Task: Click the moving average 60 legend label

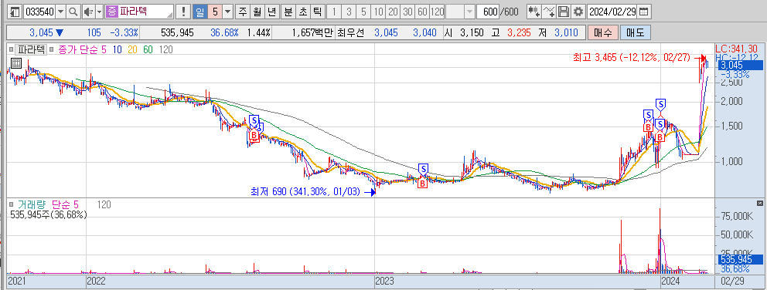Action: click(x=148, y=49)
